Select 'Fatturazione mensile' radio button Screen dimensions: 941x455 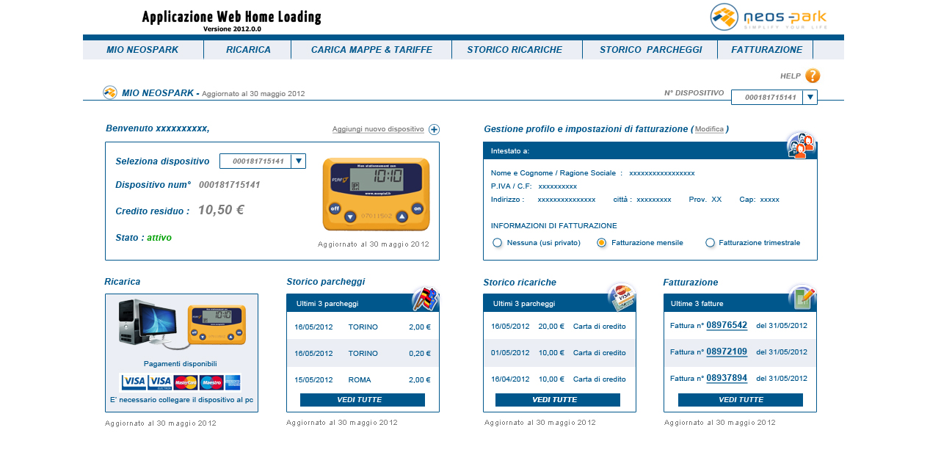point(602,243)
